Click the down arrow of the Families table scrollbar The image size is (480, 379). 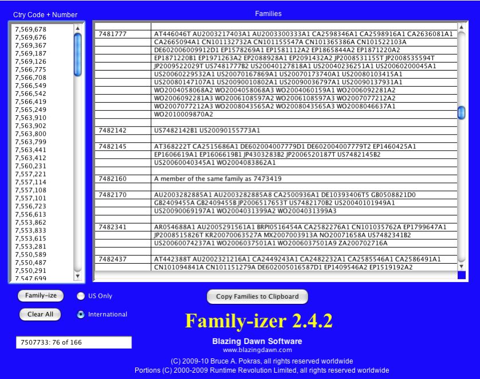[x=461, y=267]
